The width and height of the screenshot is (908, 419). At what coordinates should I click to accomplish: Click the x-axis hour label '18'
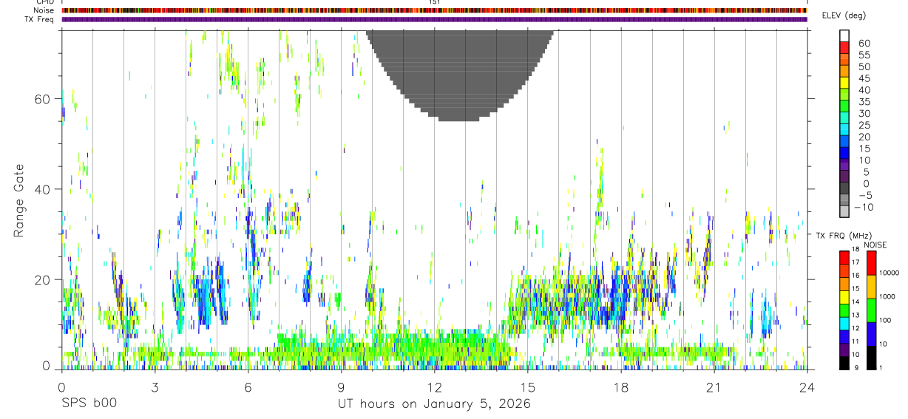coord(620,388)
